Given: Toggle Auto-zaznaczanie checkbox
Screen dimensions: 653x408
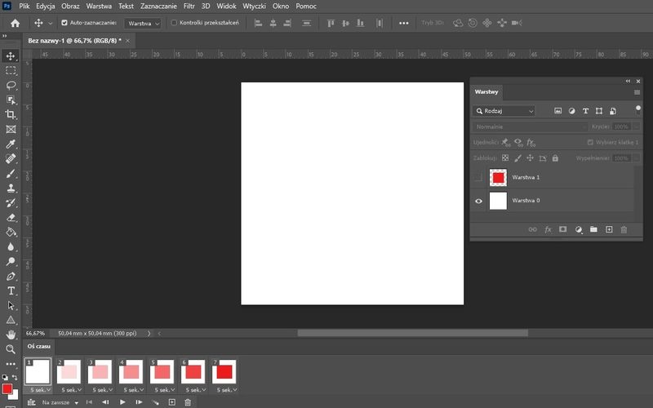Looking at the screenshot, I should click(64, 23).
